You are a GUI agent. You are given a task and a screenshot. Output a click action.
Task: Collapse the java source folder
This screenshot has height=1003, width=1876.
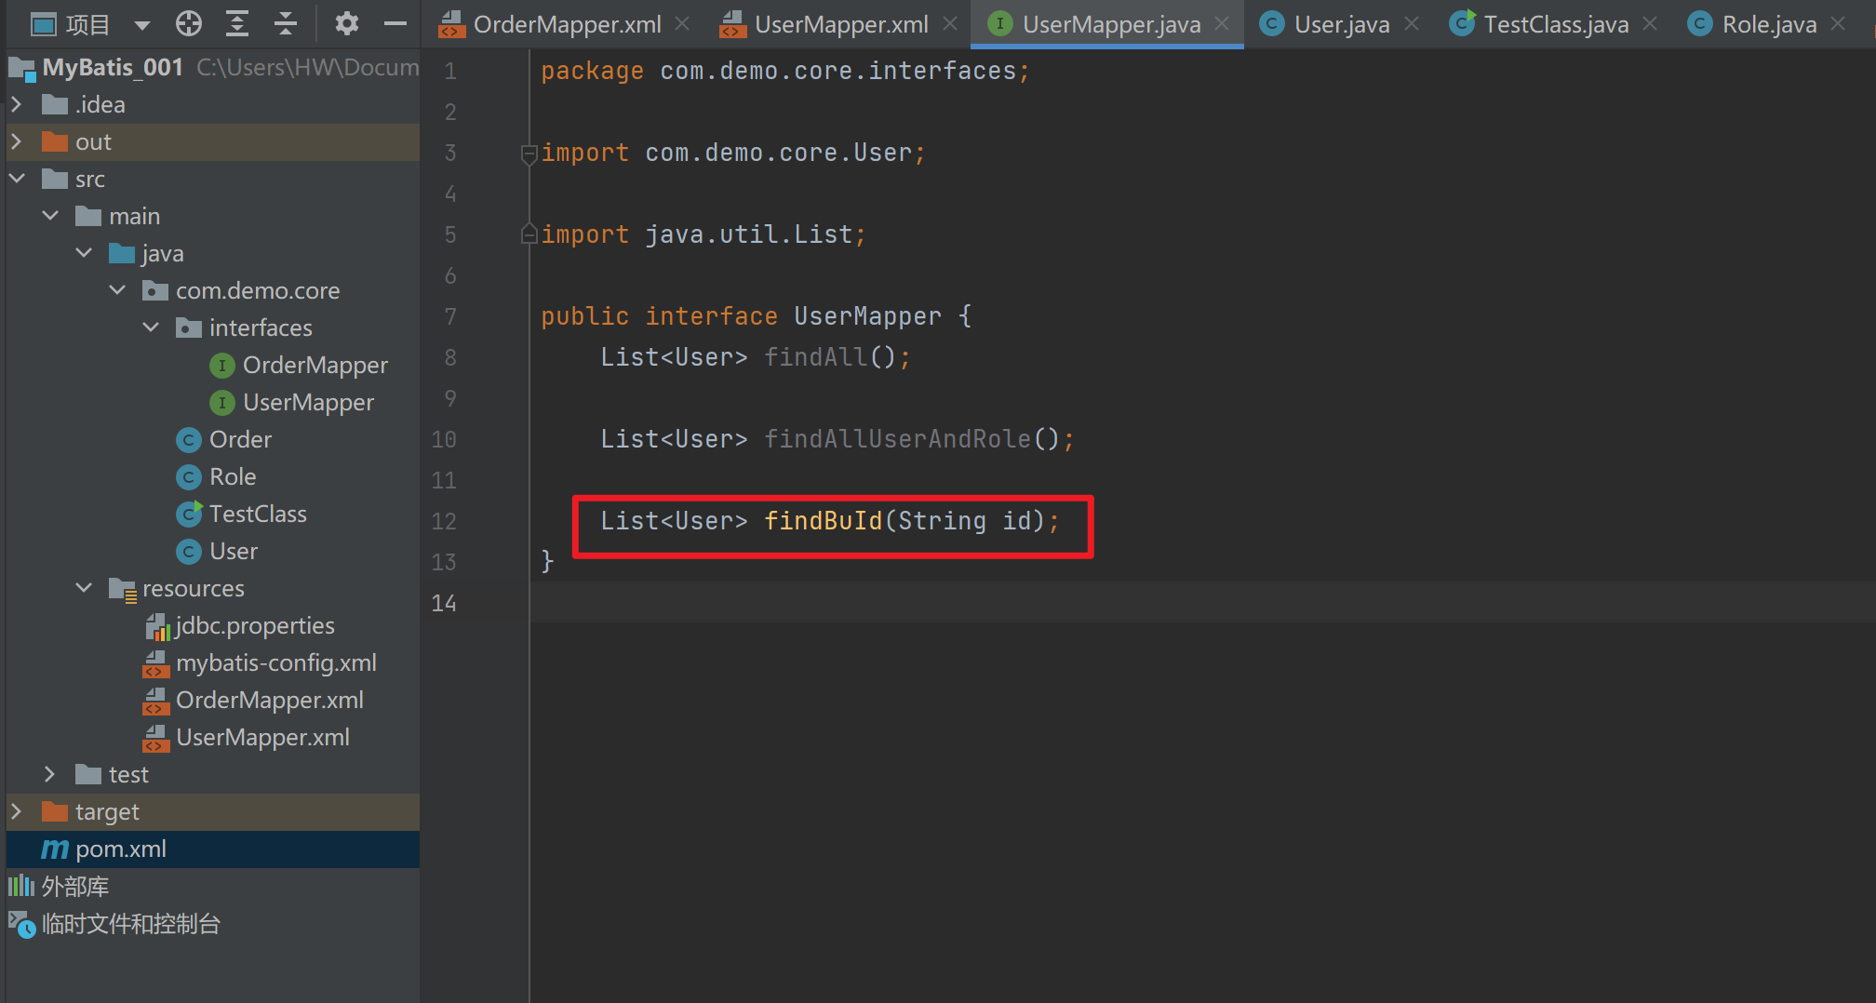click(x=84, y=253)
